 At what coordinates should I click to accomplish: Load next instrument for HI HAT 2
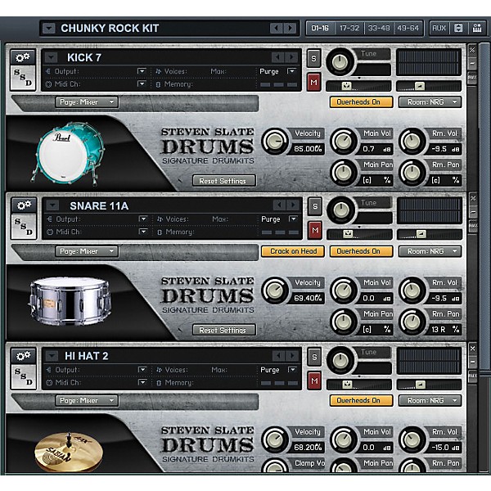point(292,356)
